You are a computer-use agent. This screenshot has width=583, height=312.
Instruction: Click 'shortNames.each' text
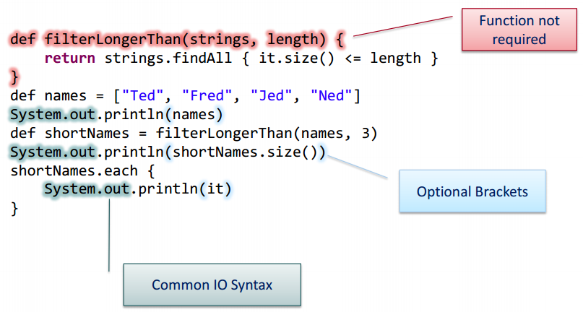coord(74,170)
